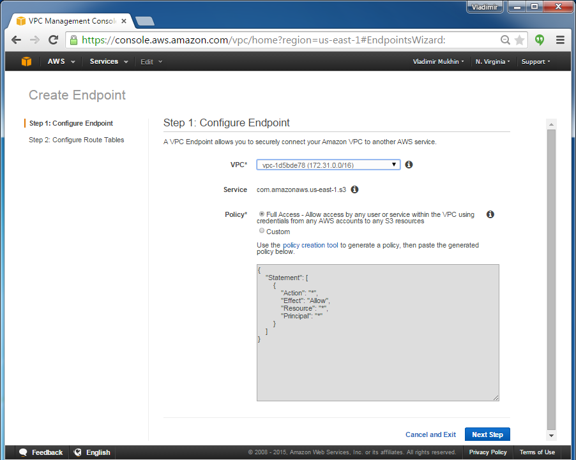This screenshot has height=460, width=576.
Task: Open the VPC selection dropdown
Action: point(328,165)
